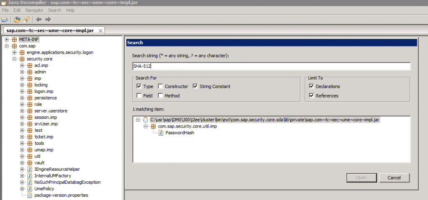This screenshot has width=428, height=200.
Task: Enable the Method search checkbox
Action: 160,96
